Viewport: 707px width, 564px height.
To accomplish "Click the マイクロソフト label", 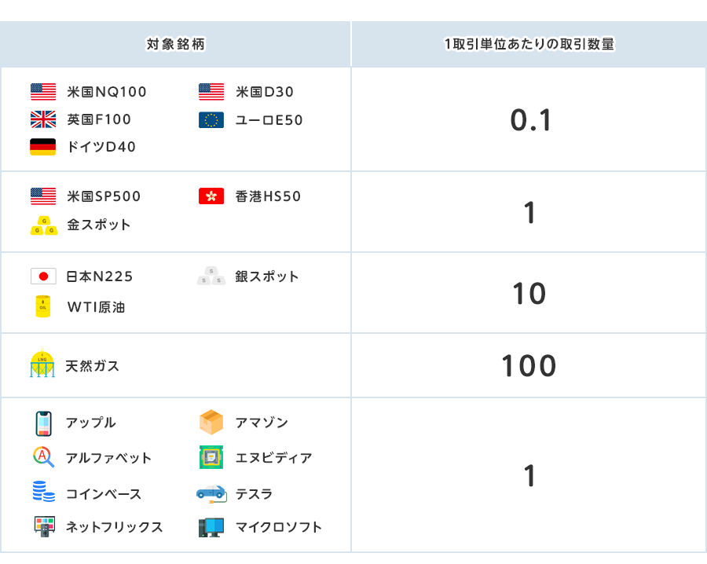I will coord(279,527).
